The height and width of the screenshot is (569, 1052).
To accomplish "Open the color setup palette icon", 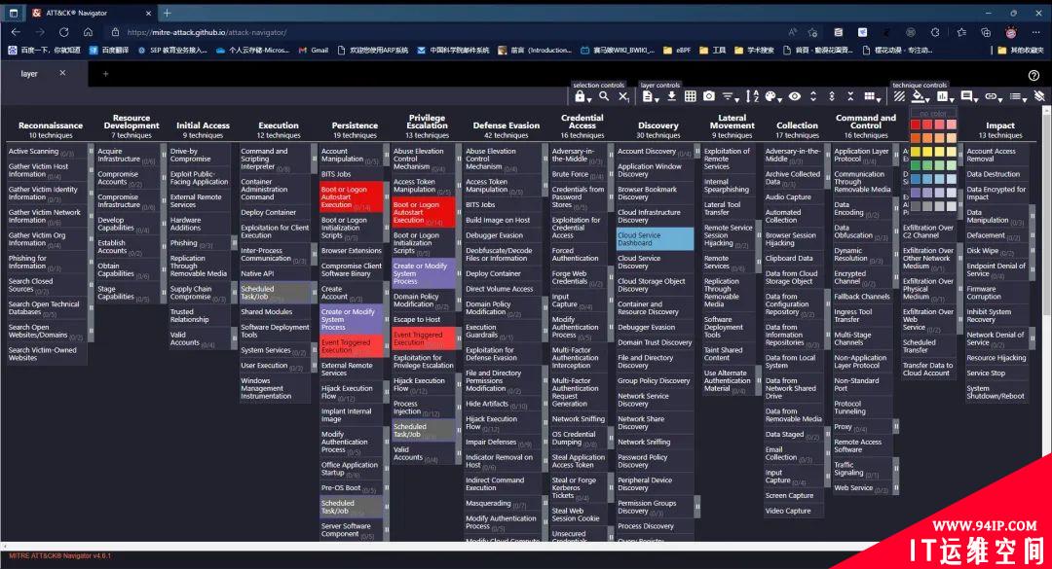I will 772,97.
